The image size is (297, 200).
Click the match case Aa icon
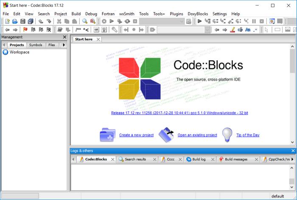tap(248, 30)
